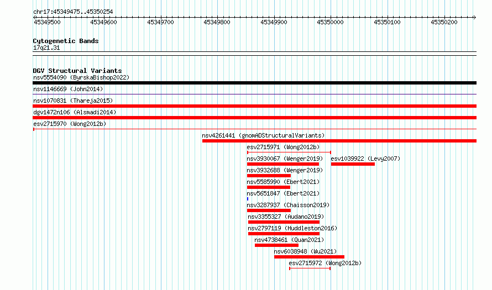Select the red nsv4738461 variant bar
The image size is (492, 290).
[x=276, y=245]
